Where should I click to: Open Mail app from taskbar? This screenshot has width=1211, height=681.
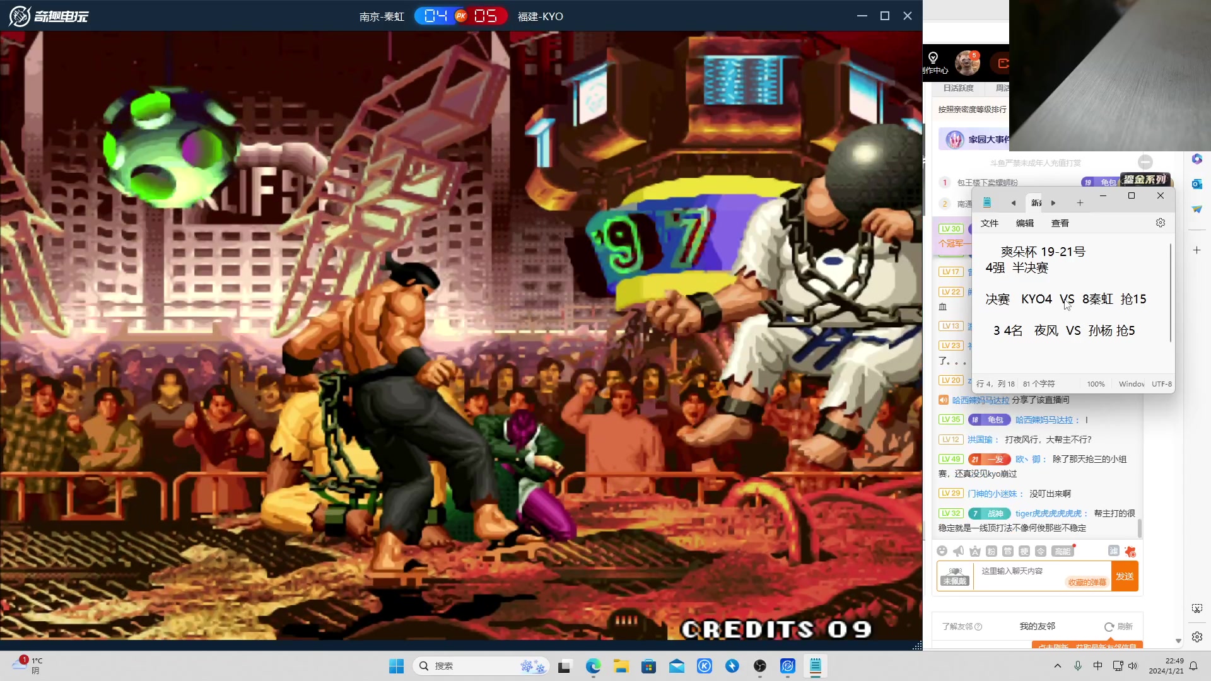click(677, 666)
